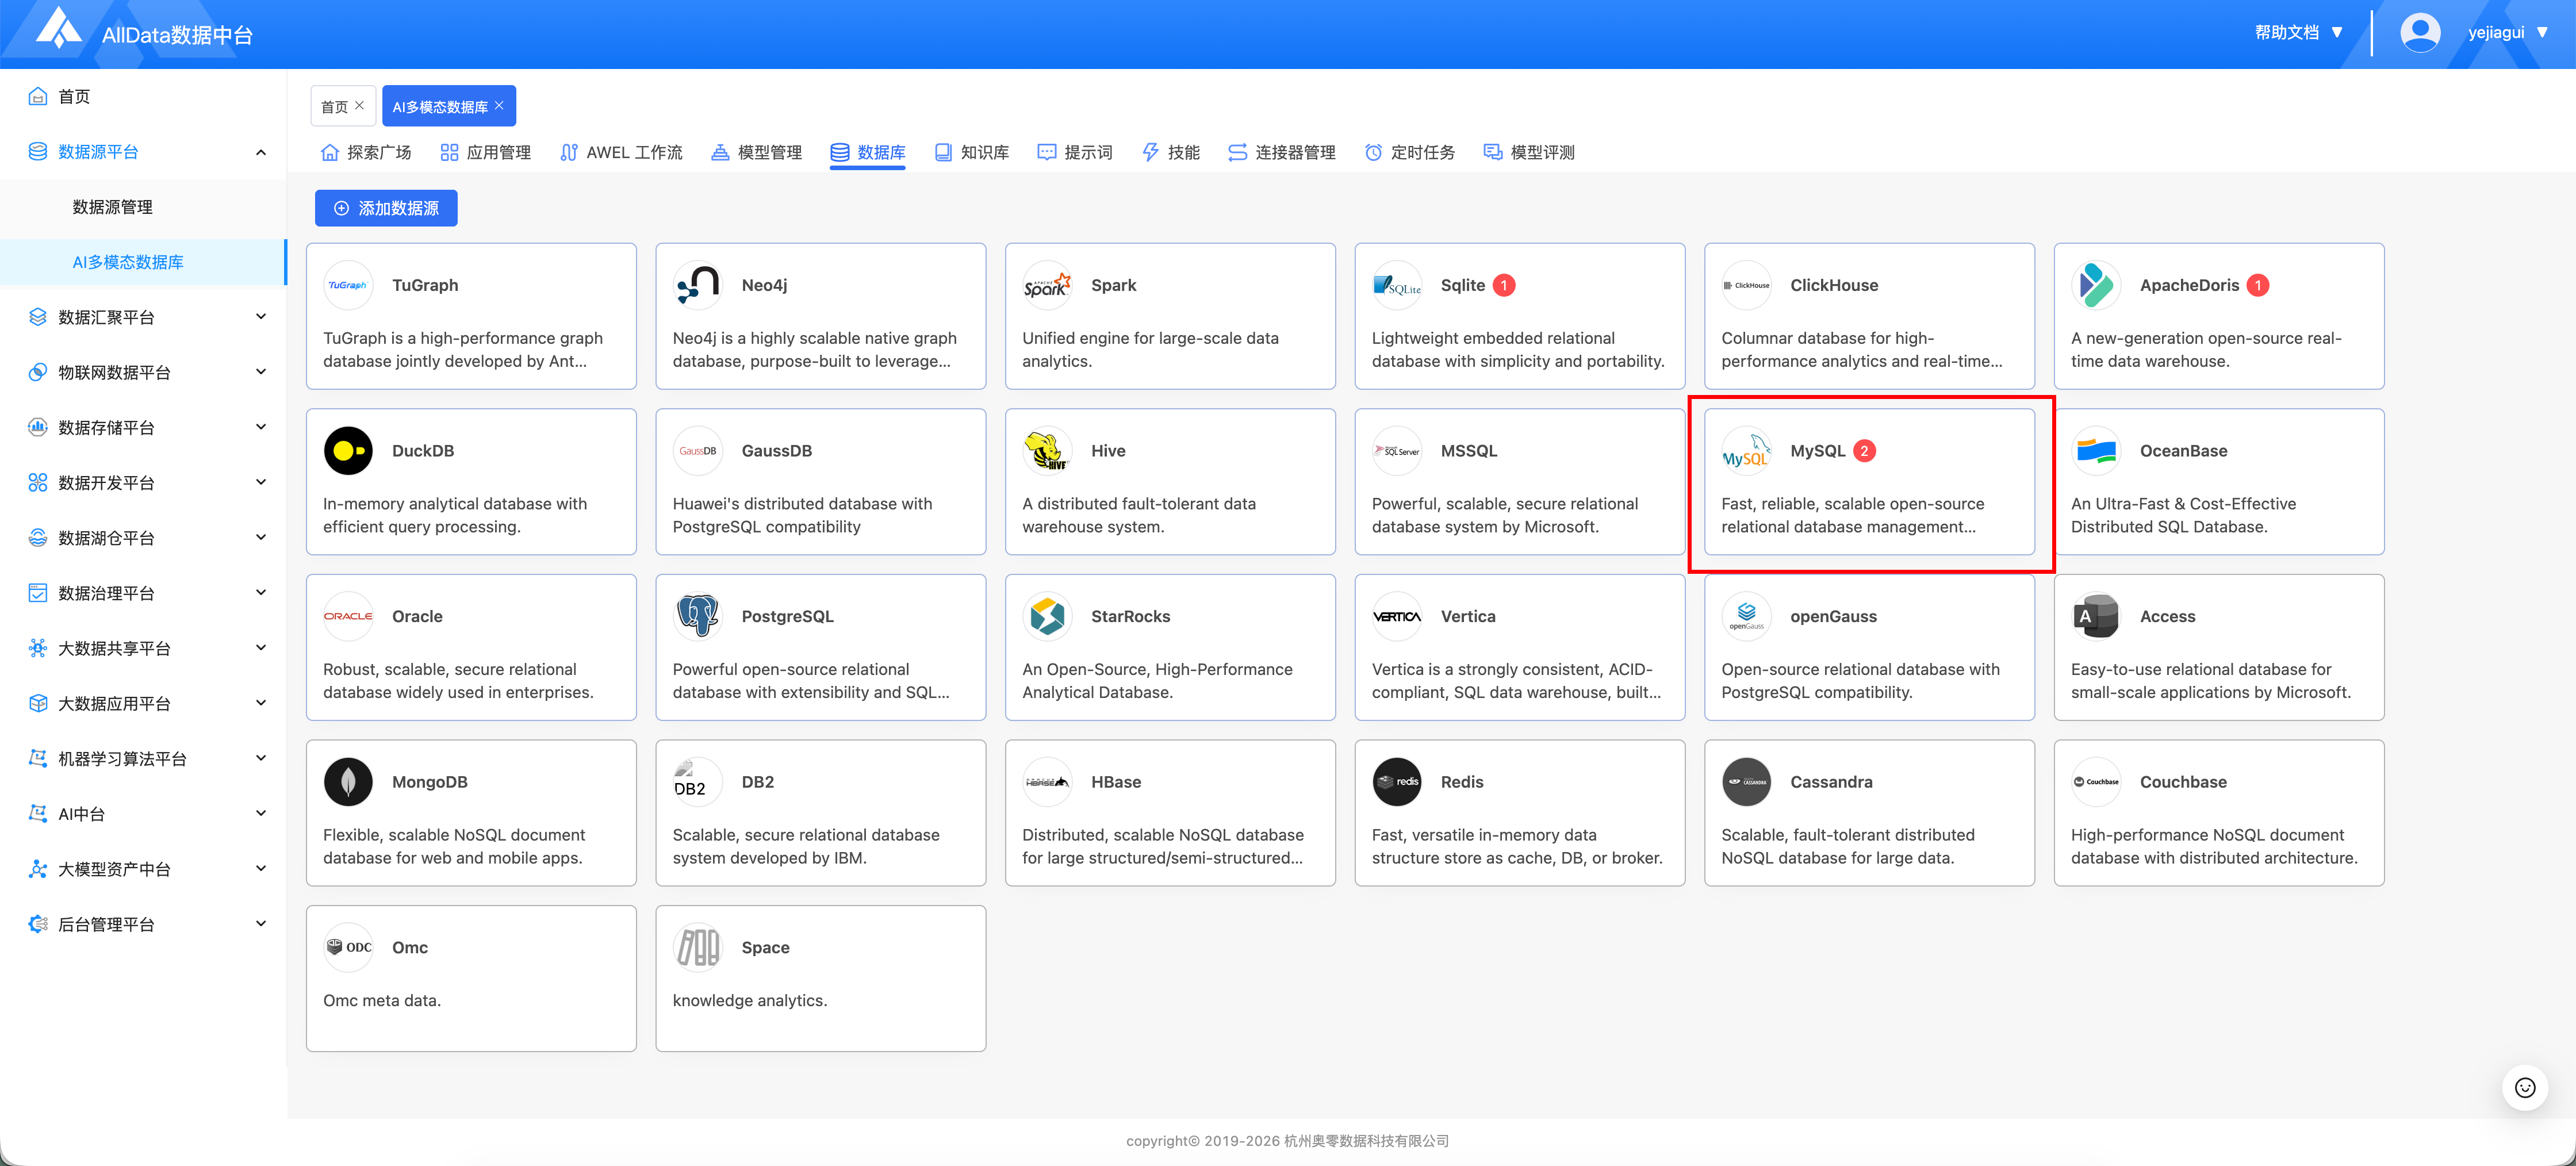Open 数据源管理 in the sidebar
Screen dimensions: 2576x1166
tap(112, 207)
